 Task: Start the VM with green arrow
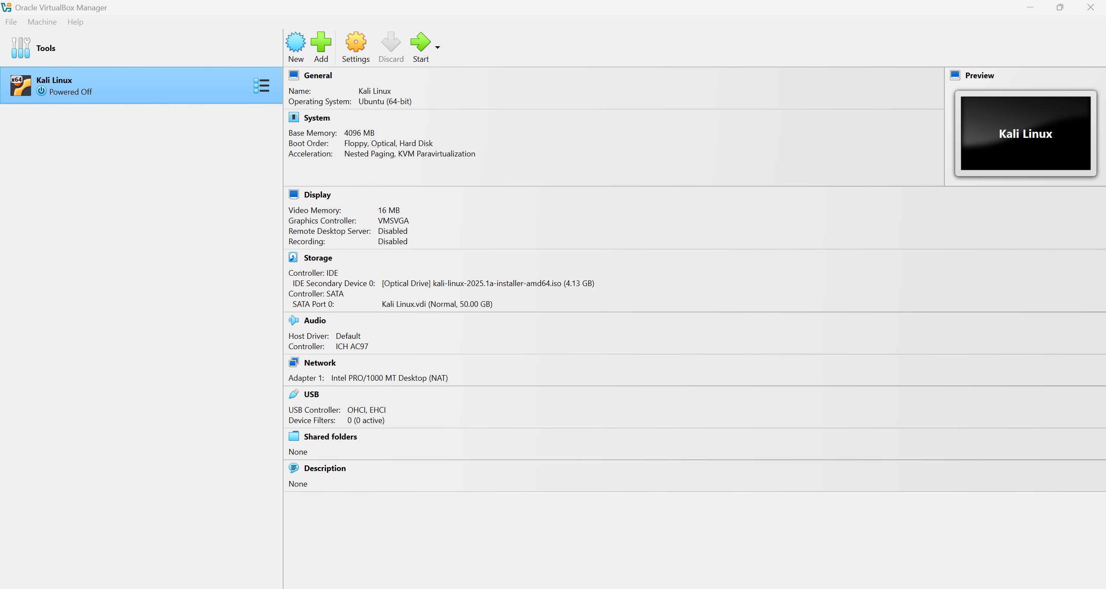point(420,42)
